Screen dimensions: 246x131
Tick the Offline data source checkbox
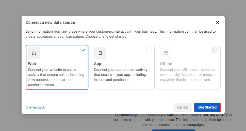(x=215, y=50)
